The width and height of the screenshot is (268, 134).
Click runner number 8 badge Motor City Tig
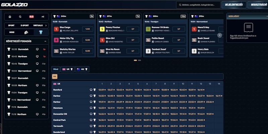[56, 40]
